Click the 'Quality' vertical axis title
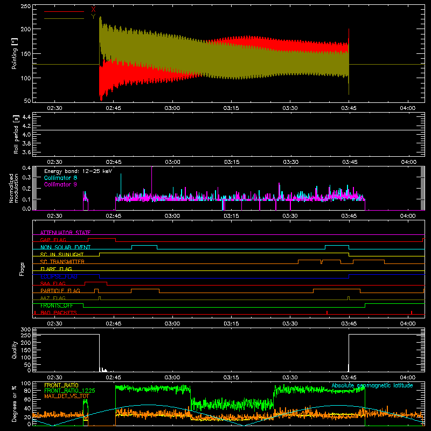Viewport: 431px width, 431px height. tap(15, 350)
